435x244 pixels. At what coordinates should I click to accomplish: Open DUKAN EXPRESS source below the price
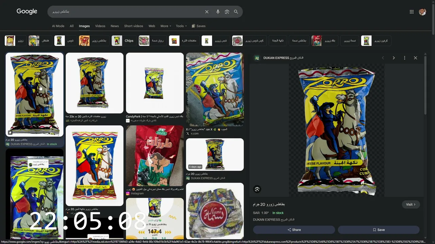pyautogui.click(x=274, y=220)
